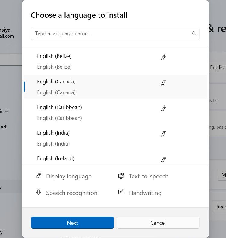Click the Text-to-speech legend icon

pyautogui.click(x=121, y=176)
